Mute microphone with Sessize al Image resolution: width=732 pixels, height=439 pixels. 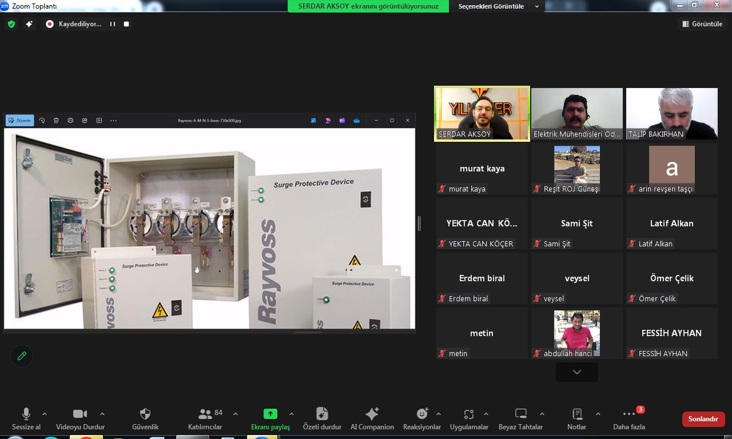coord(26,419)
